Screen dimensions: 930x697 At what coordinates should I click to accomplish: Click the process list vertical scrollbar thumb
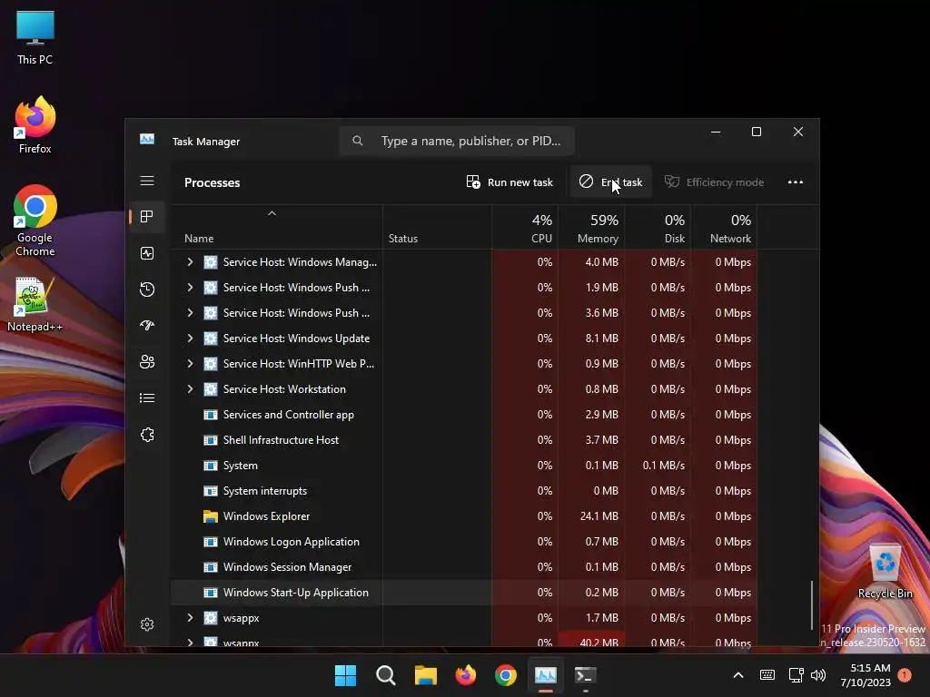pyautogui.click(x=811, y=605)
